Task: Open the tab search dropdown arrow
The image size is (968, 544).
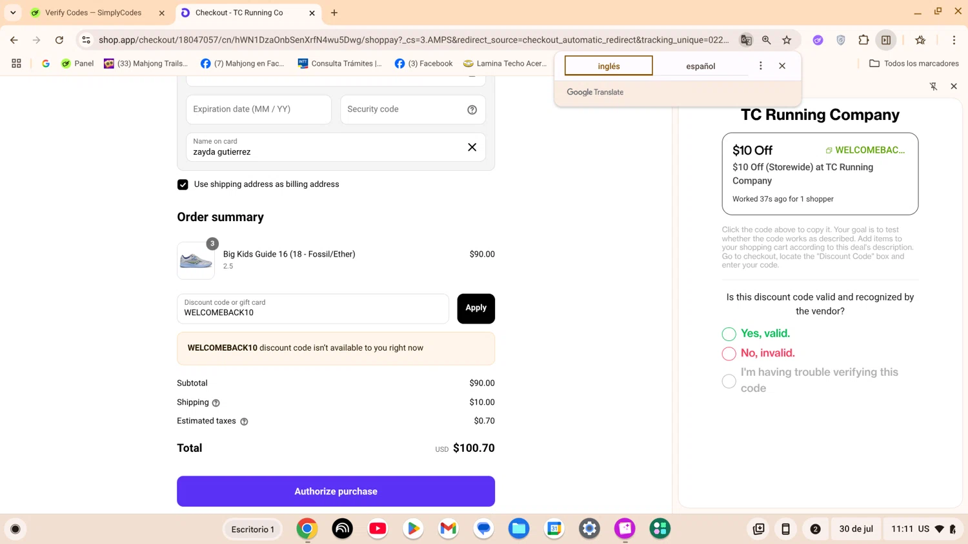Action: click(x=13, y=13)
